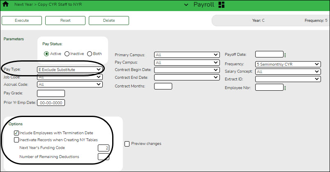Open the Pay Type dropdown
Viewport: 330px width, 172px height.
coord(69,70)
